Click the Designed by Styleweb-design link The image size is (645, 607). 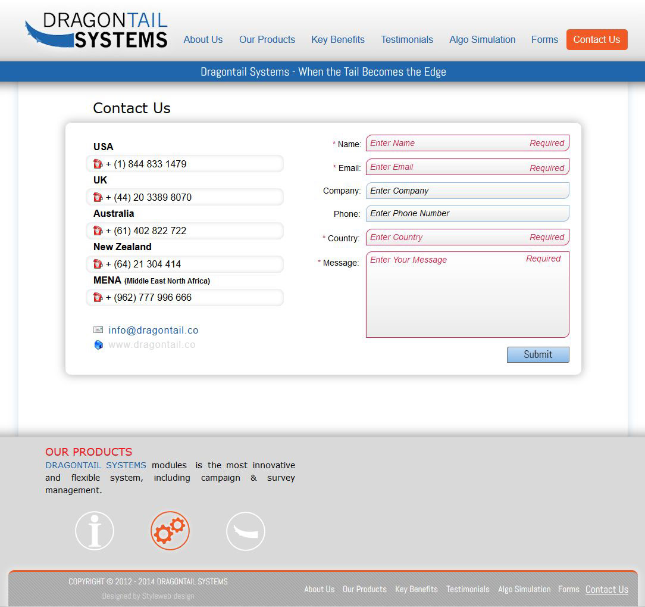click(x=148, y=596)
